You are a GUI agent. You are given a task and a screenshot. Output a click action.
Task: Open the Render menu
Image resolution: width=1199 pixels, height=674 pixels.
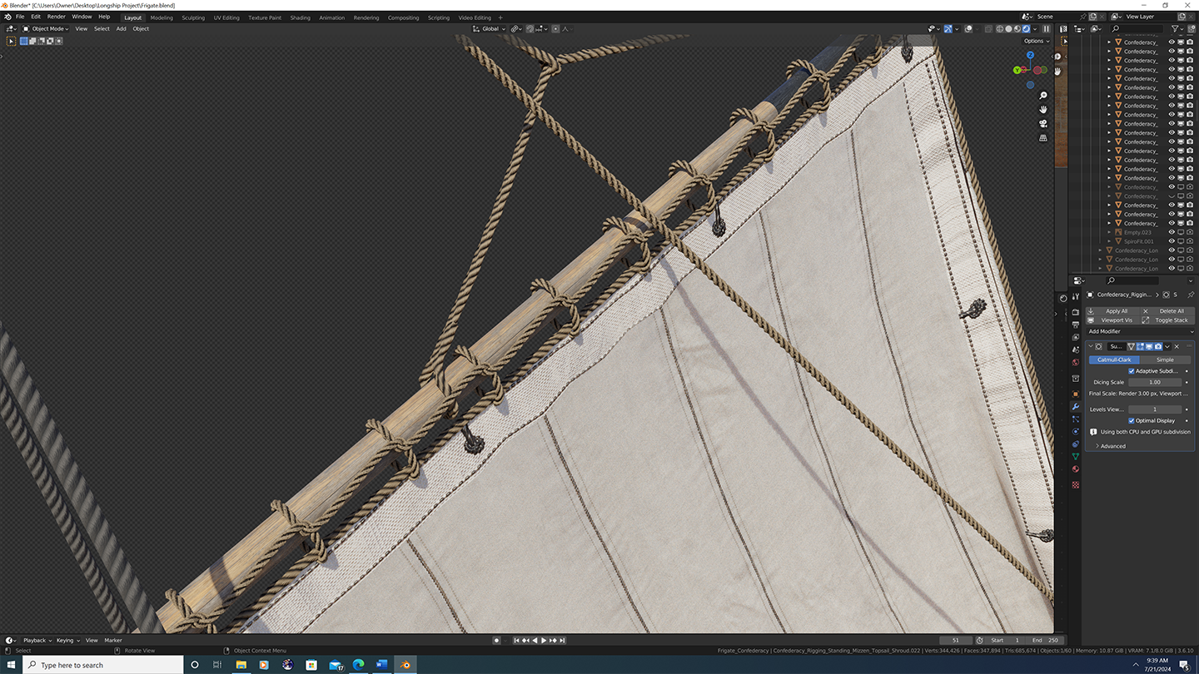[x=56, y=17]
